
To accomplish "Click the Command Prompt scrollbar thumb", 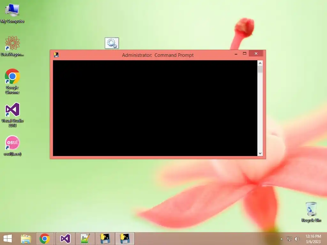I will [x=260, y=69].
